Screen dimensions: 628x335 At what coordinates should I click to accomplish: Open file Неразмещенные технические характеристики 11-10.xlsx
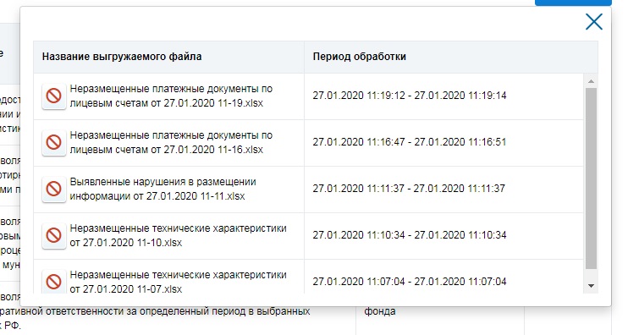(178, 235)
